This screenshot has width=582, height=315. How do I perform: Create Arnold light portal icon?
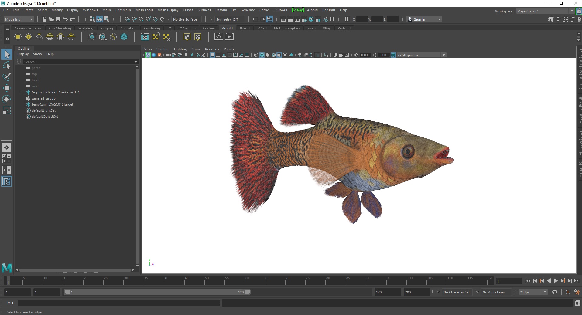click(60, 37)
